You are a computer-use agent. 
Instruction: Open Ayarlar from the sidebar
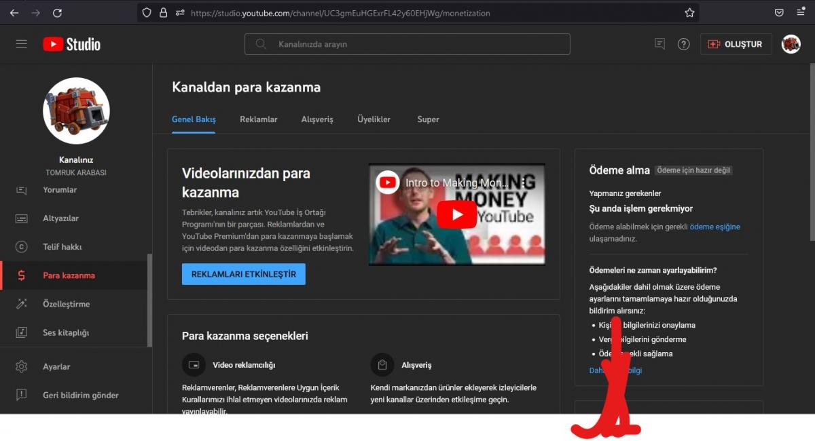coord(56,366)
